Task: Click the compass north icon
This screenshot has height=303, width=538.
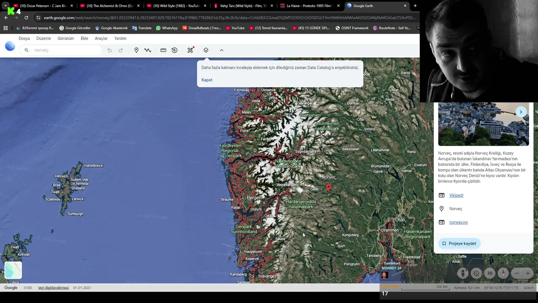Action: click(x=504, y=273)
